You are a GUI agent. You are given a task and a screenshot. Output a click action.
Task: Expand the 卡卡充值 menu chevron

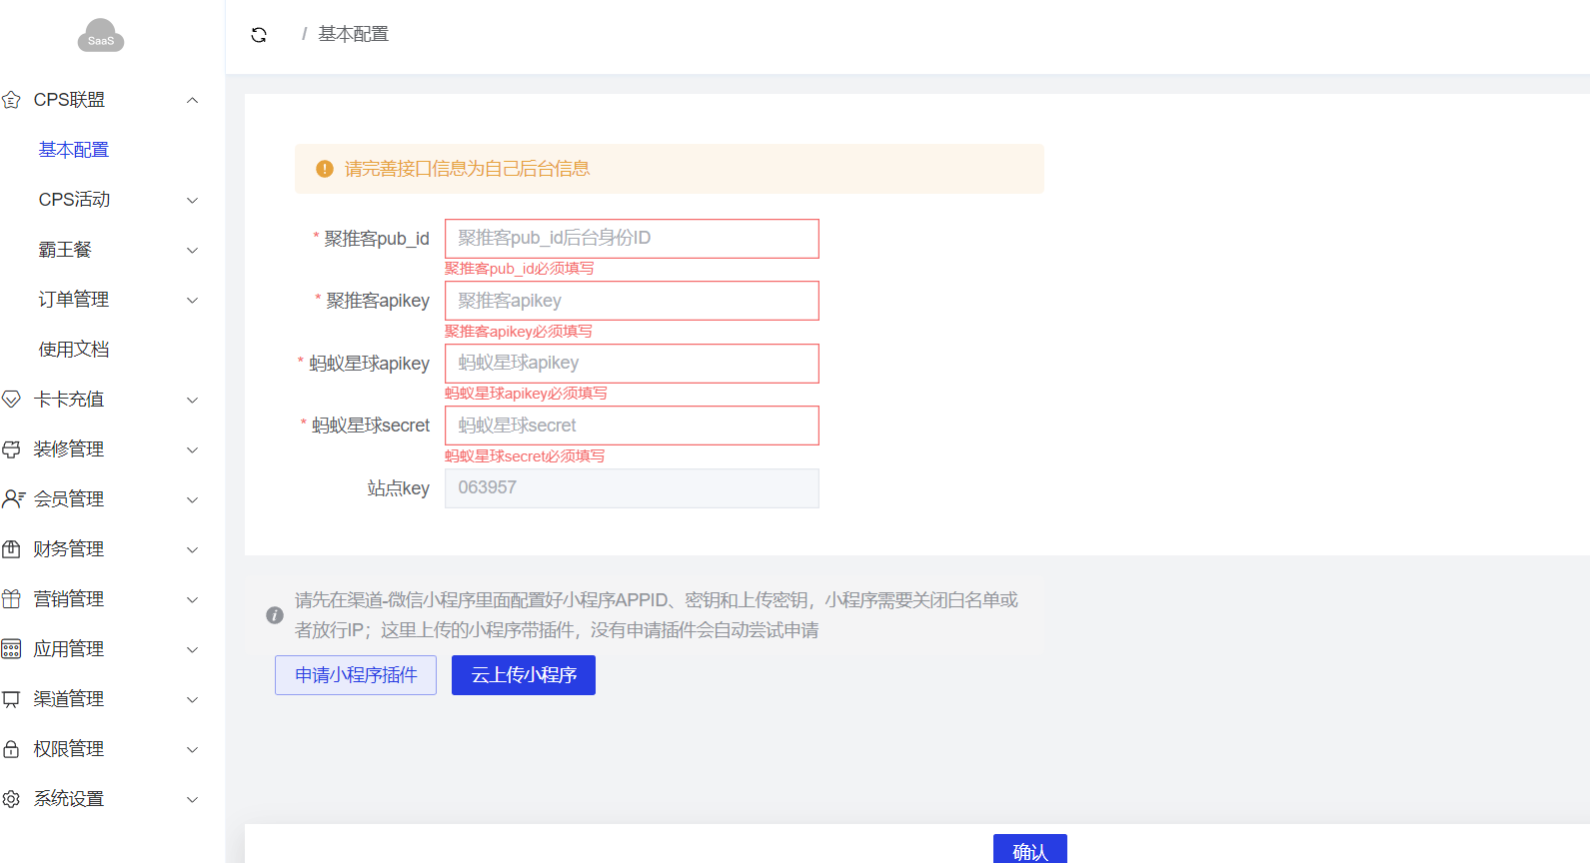tap(193, 400)
